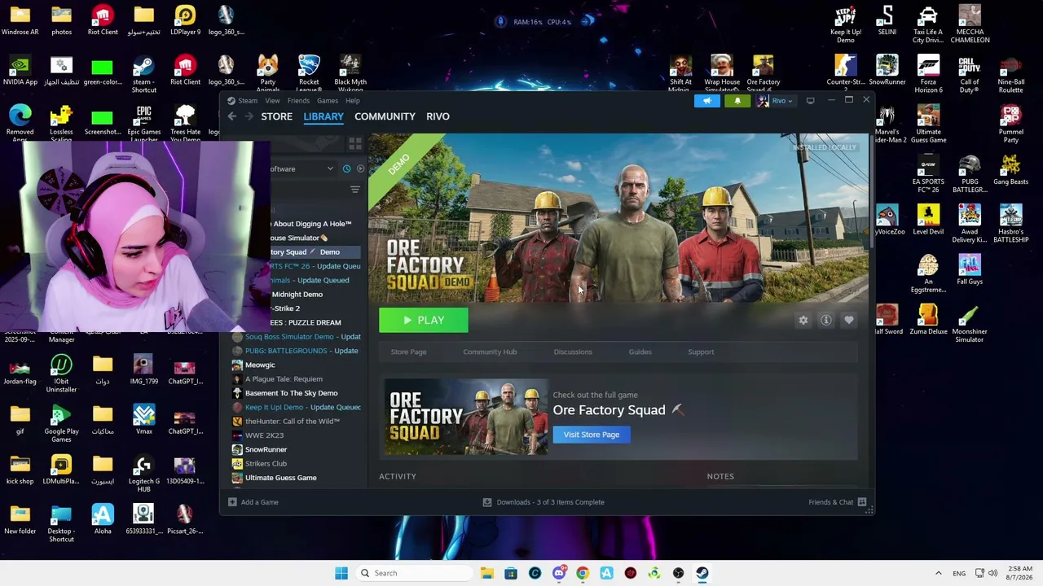Select Gang Beasts desktop icon
Screen dimensions: 1043x586
pyautogui.click(x=1011, y=171)
